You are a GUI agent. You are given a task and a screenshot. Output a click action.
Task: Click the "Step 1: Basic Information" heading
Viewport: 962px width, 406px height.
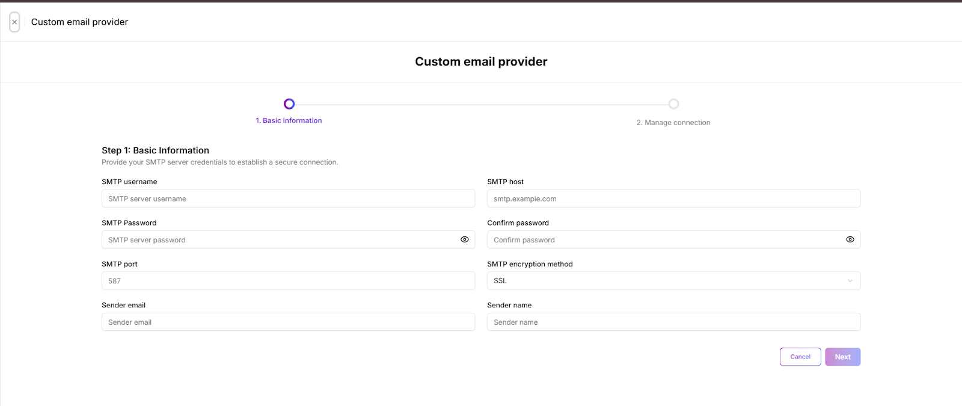tap(155, 150)
